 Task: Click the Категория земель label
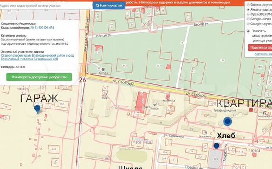point(14,35)
